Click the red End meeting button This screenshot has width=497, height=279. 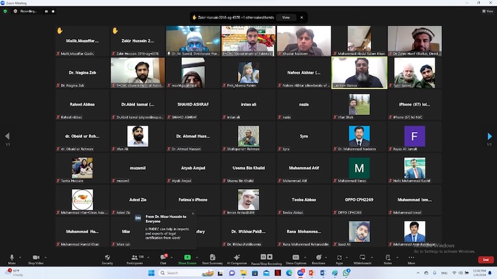coord(486,260)
